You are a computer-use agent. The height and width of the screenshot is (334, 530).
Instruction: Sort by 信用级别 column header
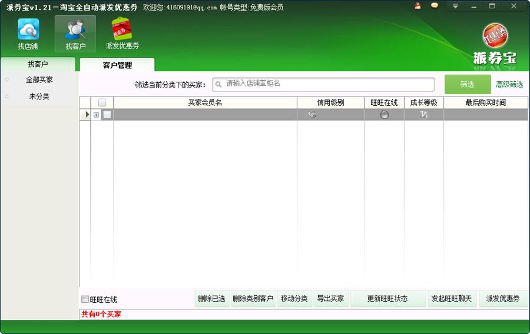pos(330,102)
